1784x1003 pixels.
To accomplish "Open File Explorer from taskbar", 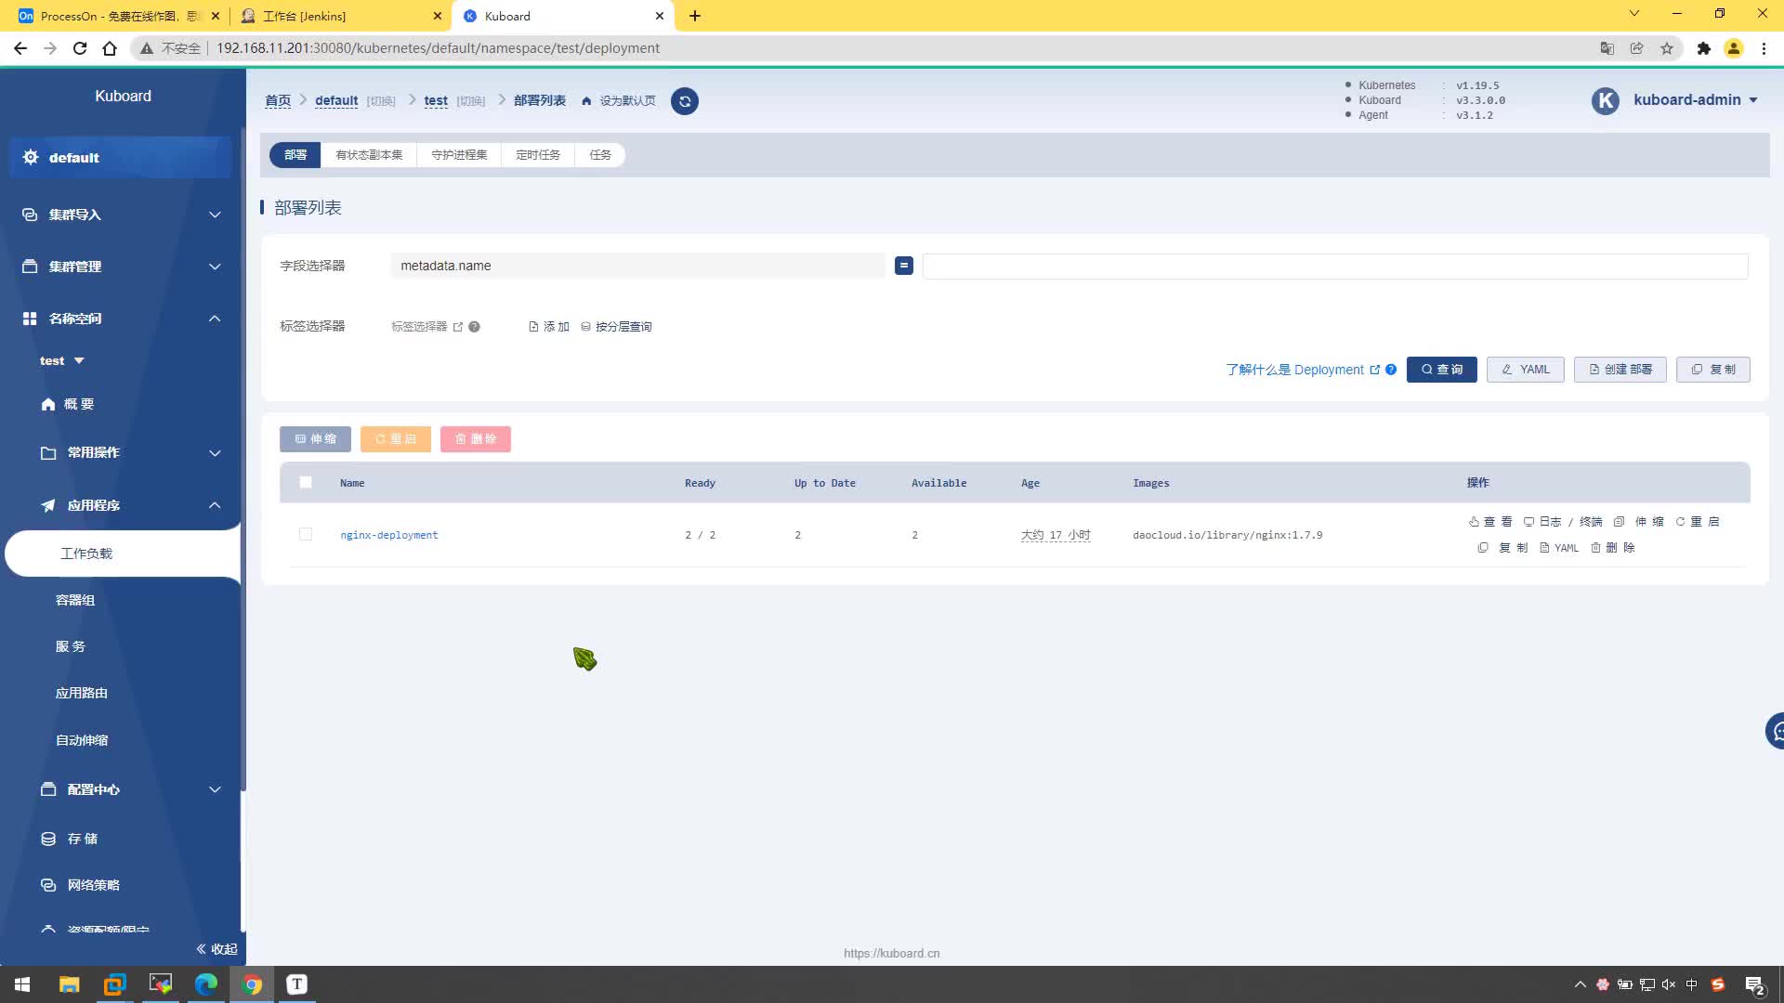I will pos(70,984).
